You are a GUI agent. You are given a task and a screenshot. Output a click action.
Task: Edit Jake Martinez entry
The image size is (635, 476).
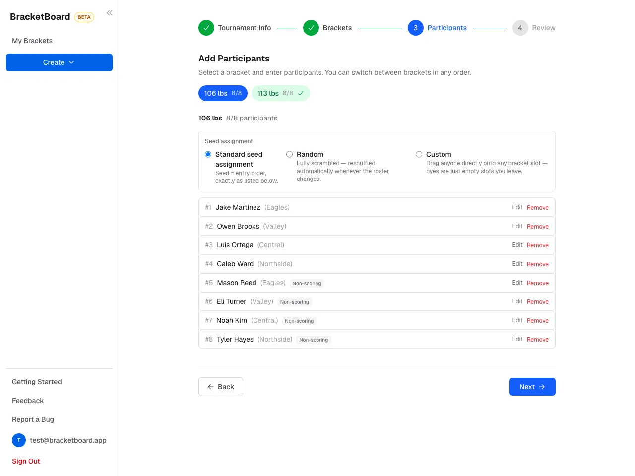click(x=517, y=207)
